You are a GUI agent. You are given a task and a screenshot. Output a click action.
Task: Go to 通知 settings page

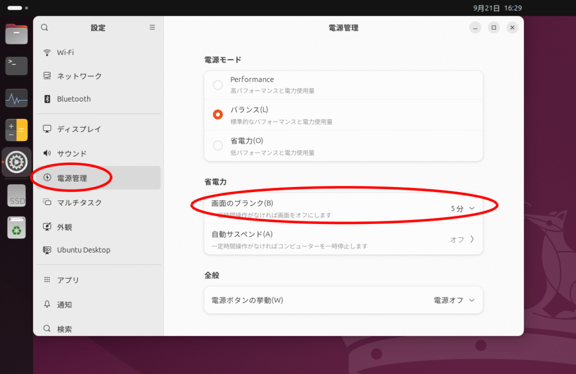[98, 304]
